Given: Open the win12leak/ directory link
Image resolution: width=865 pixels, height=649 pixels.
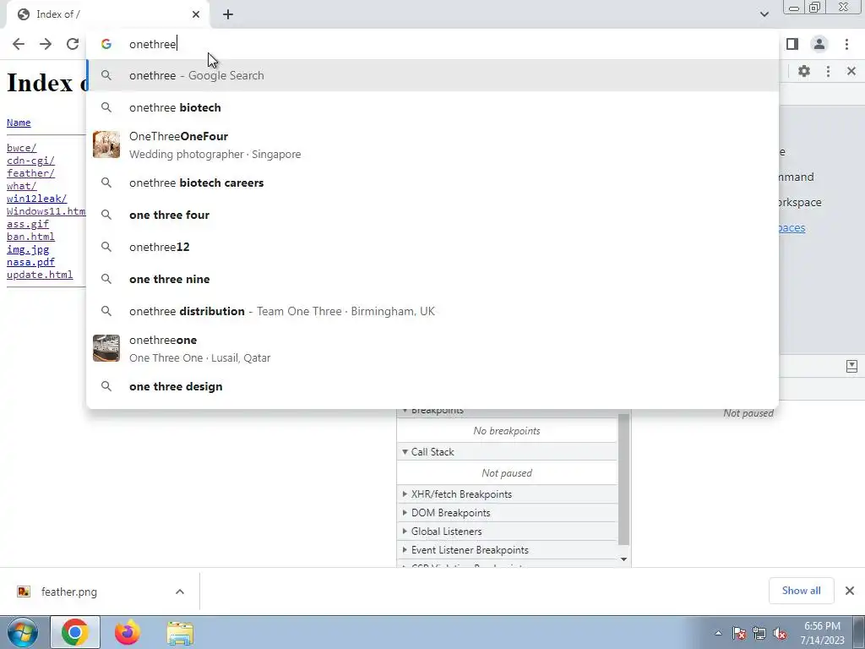Looking at the screenshot, I should [x=37, y=199].
